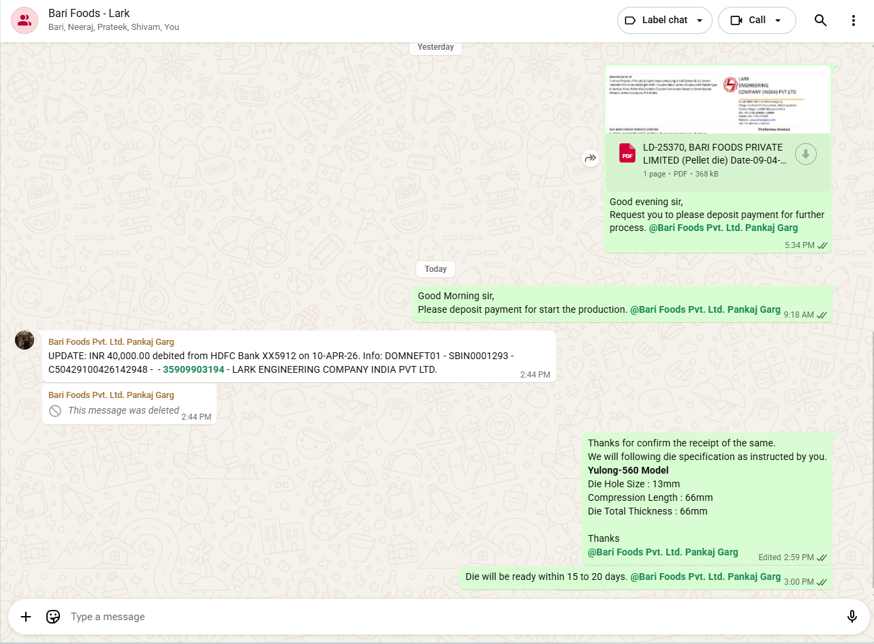The width and height of the screenshot is (874, 644).
Task: Open the three-dot more options menu
Action: (x=853, y=20)
